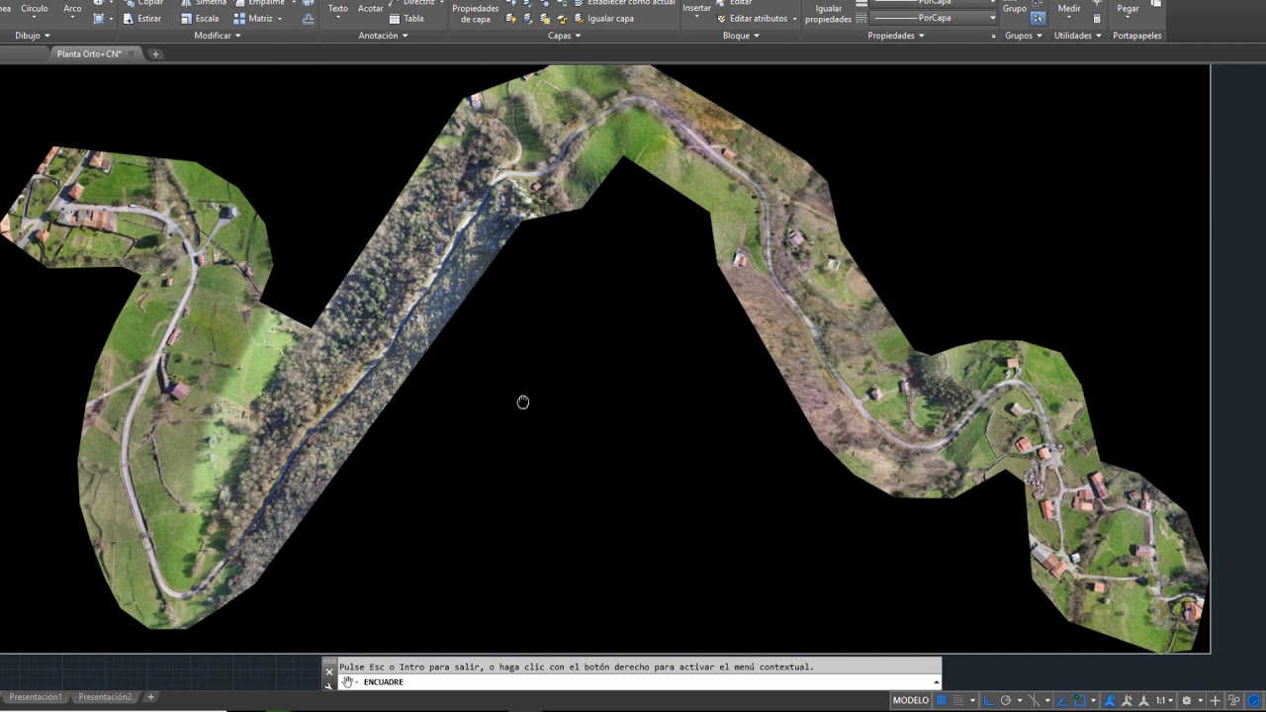
Task: Click Editar atributos in Bloque panel
Action: [x=752, y=19]
